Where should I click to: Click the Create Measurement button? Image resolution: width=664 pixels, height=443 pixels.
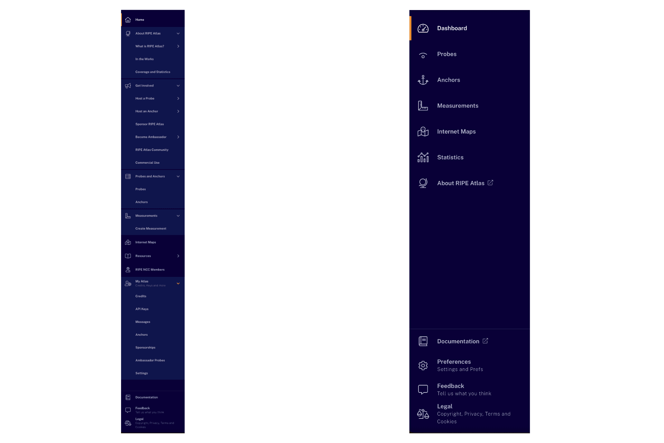[151, 228]
